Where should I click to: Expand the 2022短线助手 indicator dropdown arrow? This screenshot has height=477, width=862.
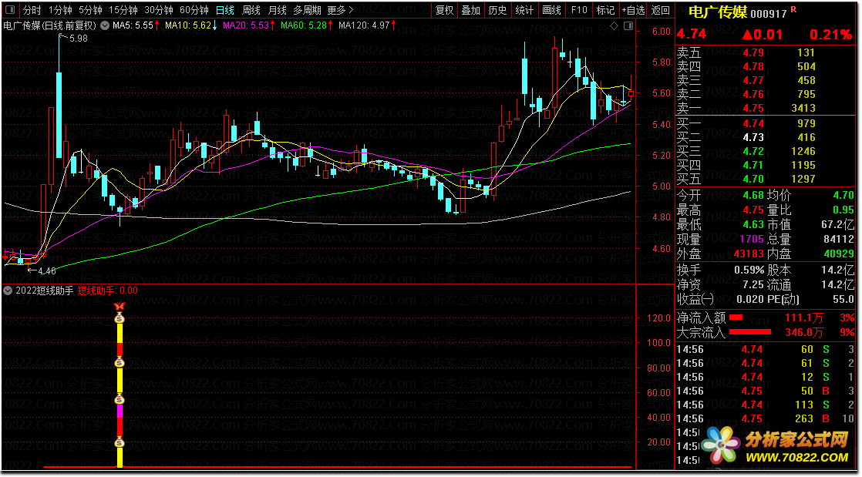tap(8, 291)
